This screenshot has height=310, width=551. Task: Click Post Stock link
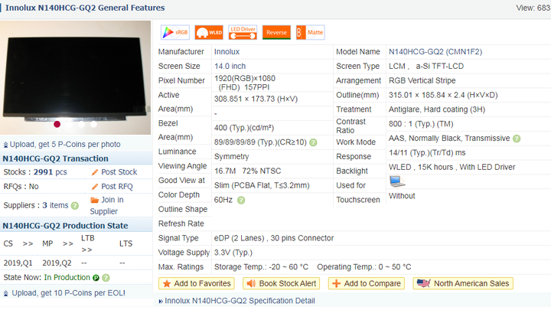(119, 172)
